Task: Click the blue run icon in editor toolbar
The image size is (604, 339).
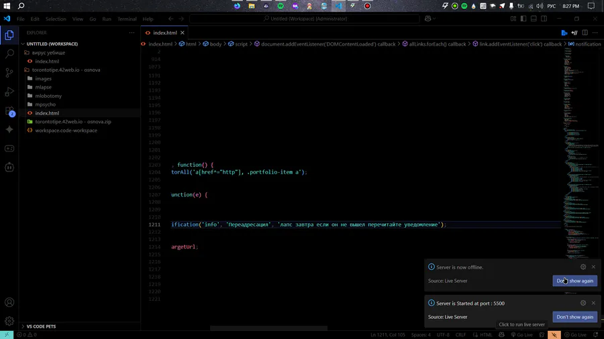Action: pos(564,33)
